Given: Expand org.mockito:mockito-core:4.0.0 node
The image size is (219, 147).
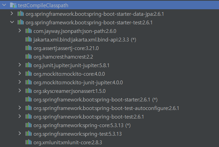Looking at the screenshot, I should [x=20, y=74].
